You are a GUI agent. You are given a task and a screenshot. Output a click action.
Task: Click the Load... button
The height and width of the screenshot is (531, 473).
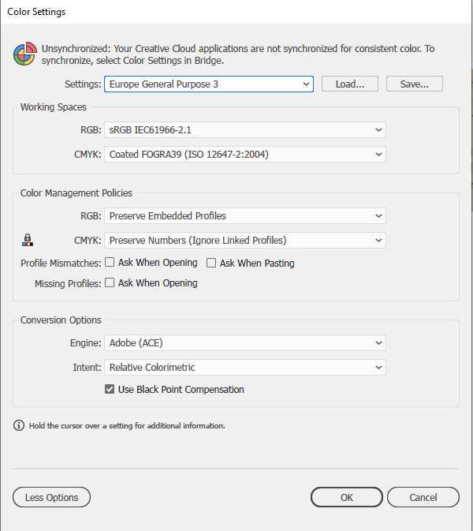tap(349, 84)
